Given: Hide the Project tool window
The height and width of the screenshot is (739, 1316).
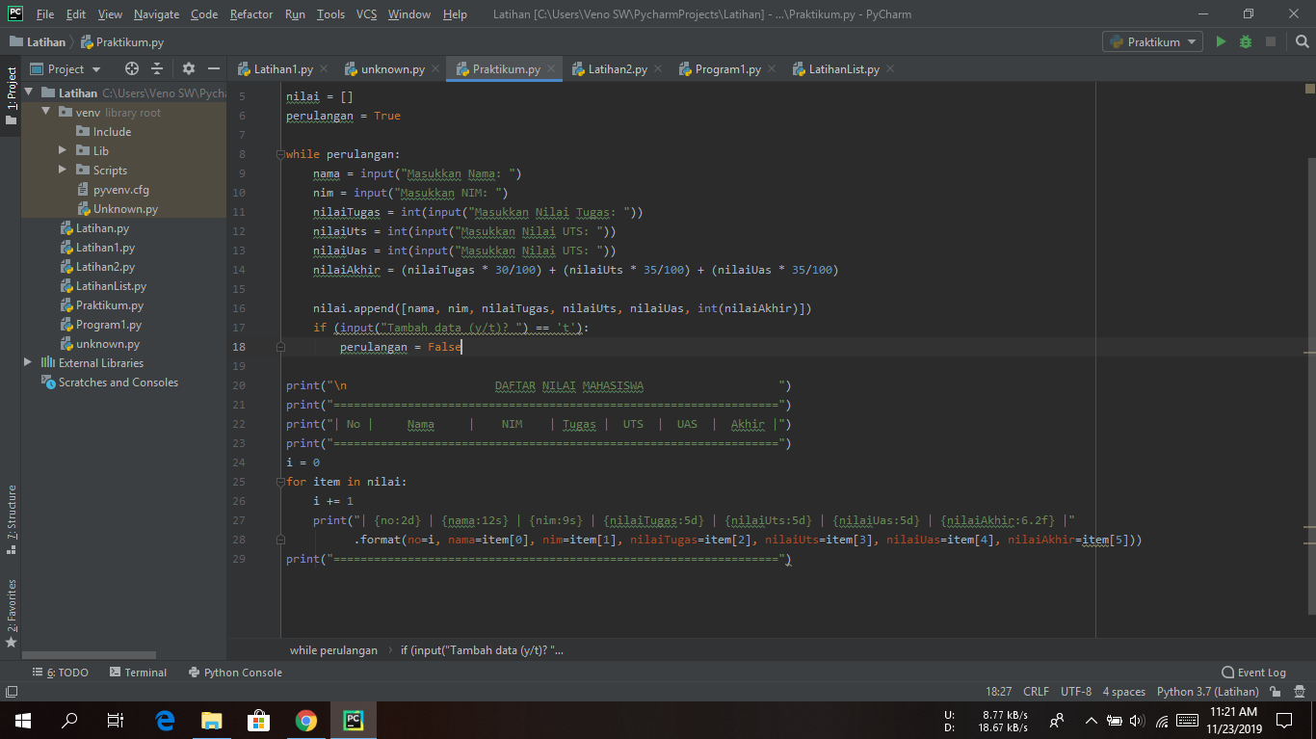Looking at the screenshot, I should coord(214,69).
